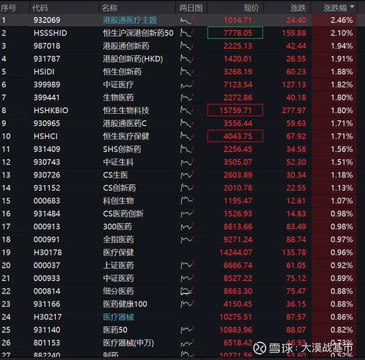Select code HSHCI
The height and width of the screenshot is (360, 365).
click(45, 136)
